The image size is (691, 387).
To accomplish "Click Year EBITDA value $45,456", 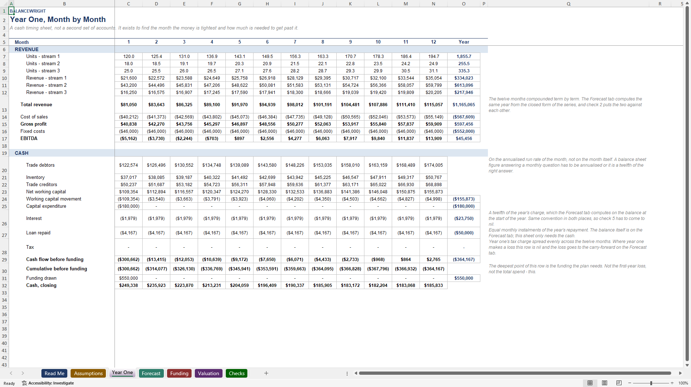I will click(x=464, y=139).
